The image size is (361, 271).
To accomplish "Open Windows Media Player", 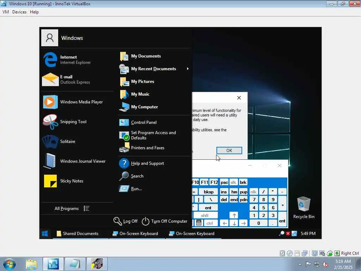I will [x=77, y=102].
